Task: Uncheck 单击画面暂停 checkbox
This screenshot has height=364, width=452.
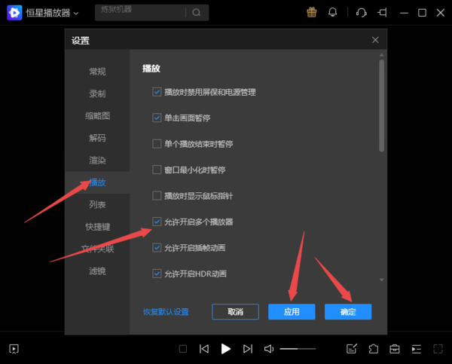Action: (x=157, y=118)
